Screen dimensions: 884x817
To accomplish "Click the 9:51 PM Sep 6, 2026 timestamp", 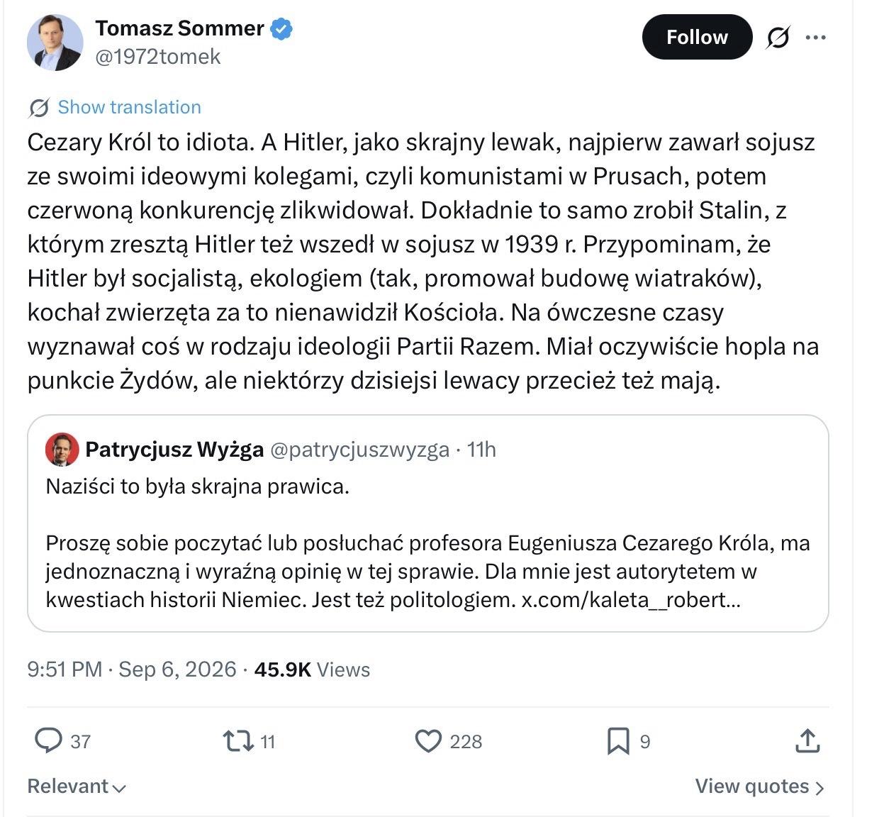I will coord(132,669).
